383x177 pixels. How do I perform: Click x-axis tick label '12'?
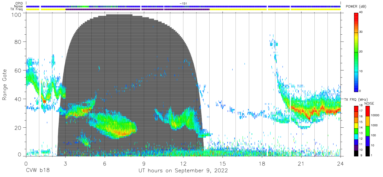pyautogui.click(x=183, y=164)
